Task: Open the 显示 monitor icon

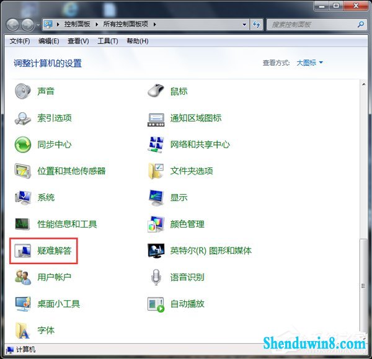Action: click(156, 197)
